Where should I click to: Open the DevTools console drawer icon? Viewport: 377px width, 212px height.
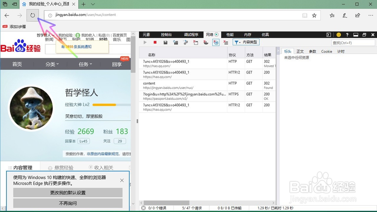pyautogui.click(x=329, y=35)
